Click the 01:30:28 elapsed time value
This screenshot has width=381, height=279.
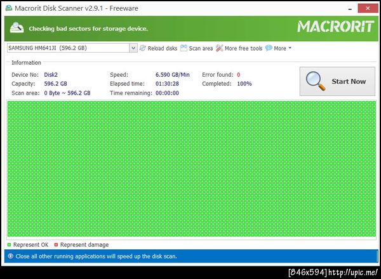point(167,84)
